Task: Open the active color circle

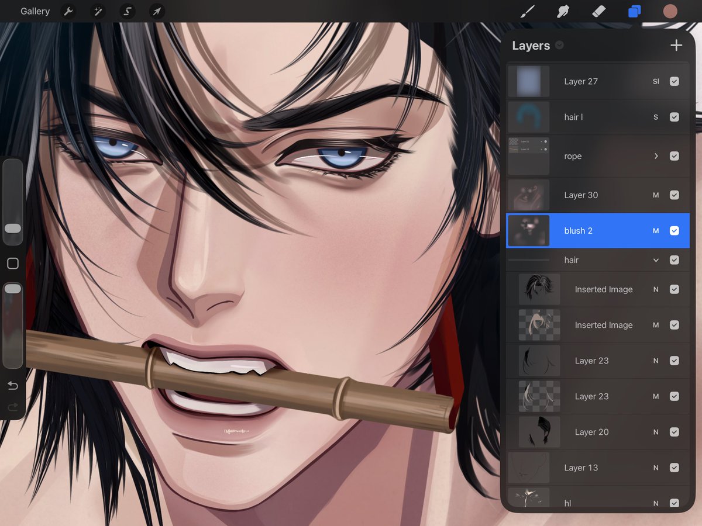Action: pos(670,11)
